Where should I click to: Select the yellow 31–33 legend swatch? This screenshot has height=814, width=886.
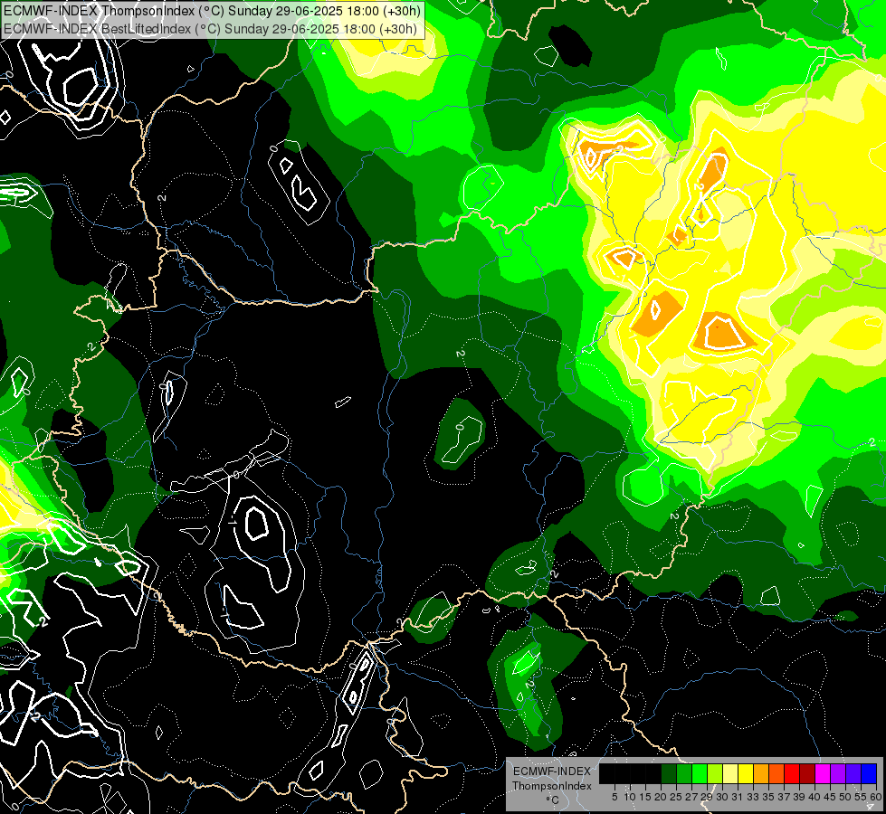pos(746,773)
